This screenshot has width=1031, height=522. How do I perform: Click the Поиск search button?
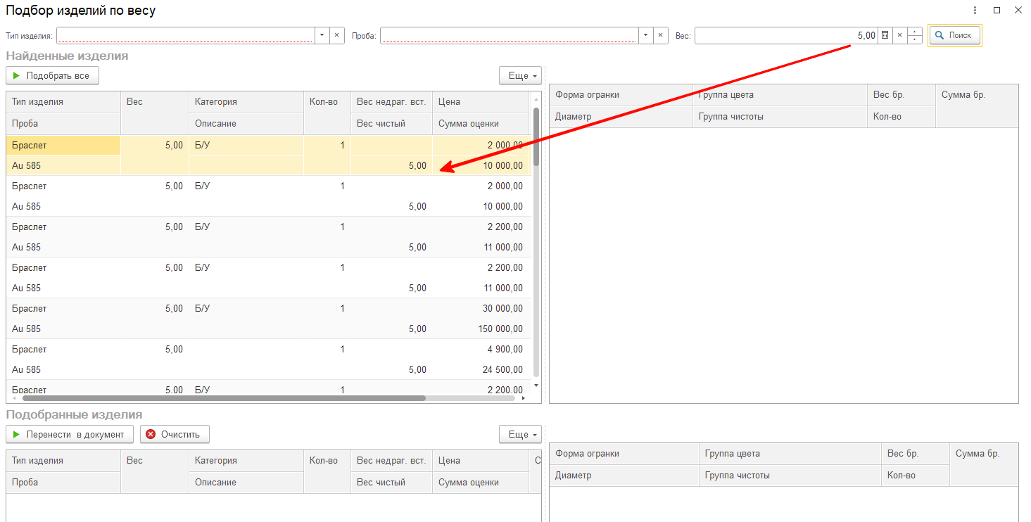pos(954,35)
